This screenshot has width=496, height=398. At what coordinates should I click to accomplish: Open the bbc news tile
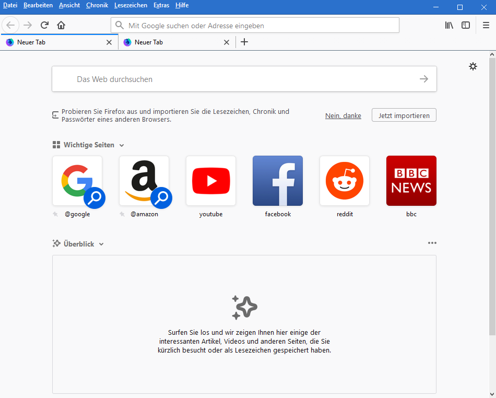click(411, 181)
